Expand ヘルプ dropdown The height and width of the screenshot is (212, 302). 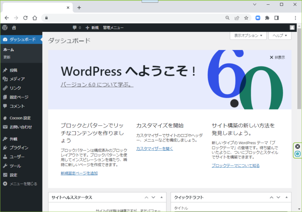[280, 35]
